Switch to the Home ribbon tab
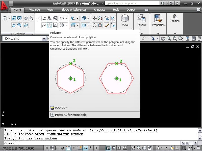202x151 pixels. (17, 10)
